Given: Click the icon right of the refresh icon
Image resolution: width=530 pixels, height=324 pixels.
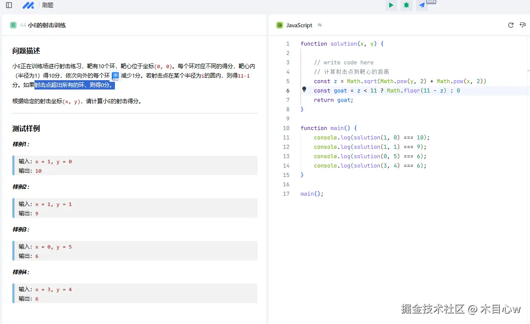Looking at the screenshot, I should click(523, 25).
